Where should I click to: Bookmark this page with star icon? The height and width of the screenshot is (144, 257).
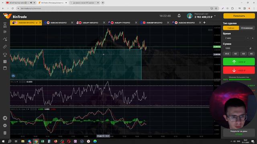[216, 8]
